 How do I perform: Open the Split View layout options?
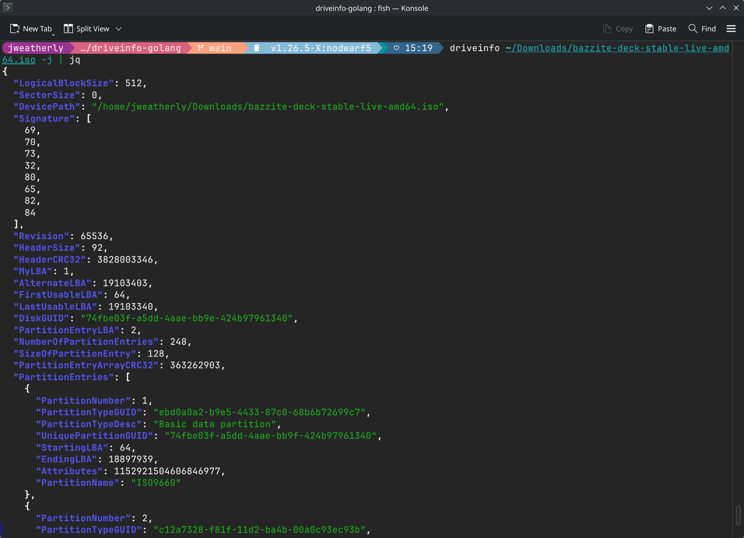93,29
